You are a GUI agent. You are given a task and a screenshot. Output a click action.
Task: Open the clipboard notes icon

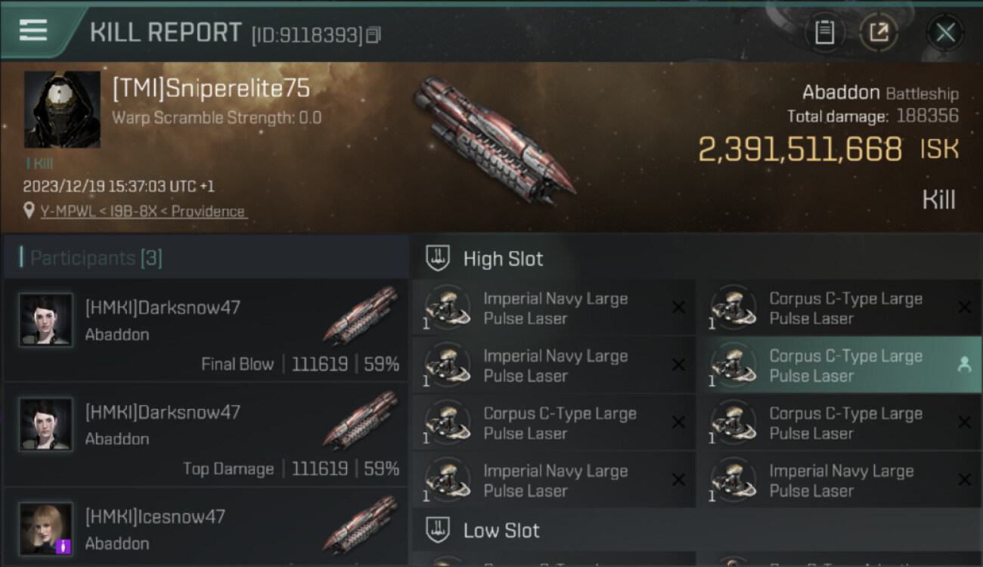[x=824, y=33]
